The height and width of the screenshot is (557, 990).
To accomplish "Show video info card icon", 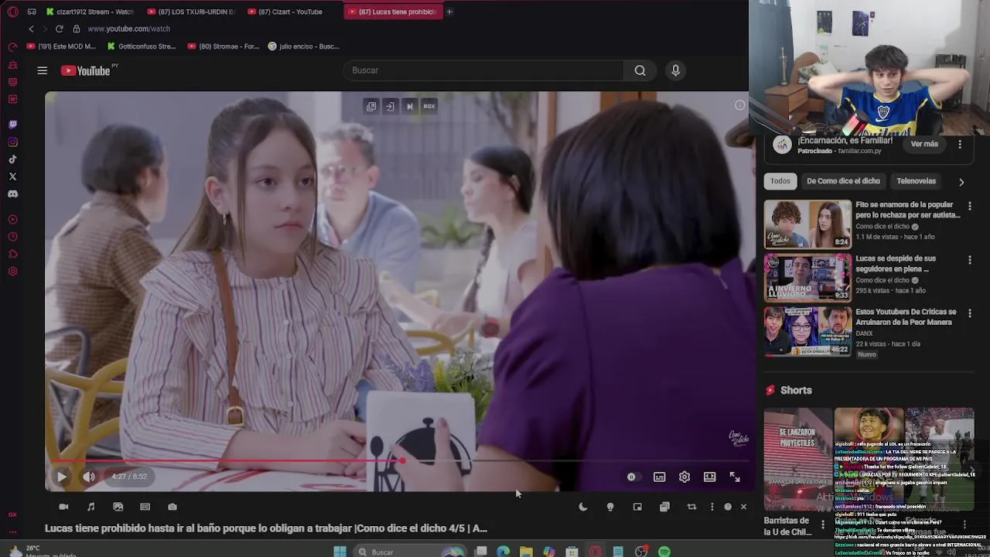I will coord(740,105).
